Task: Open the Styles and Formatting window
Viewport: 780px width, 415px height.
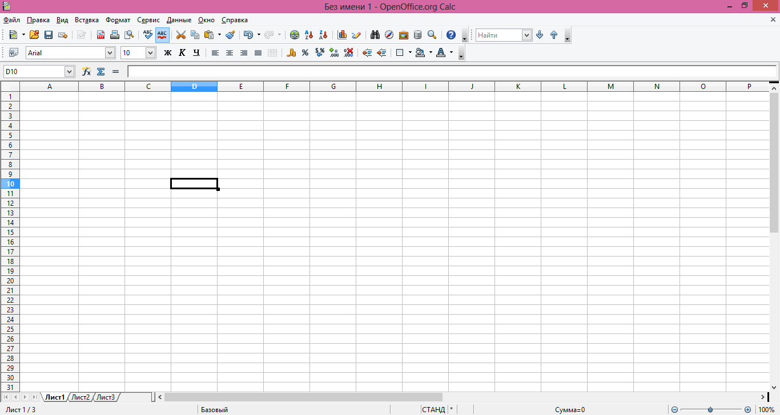Action: click(14, 52)
